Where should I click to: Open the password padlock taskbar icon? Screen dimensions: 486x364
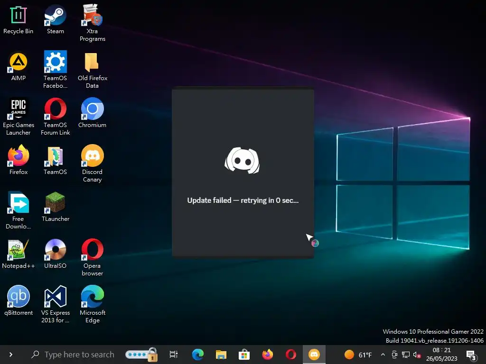(x=141, y=355)
